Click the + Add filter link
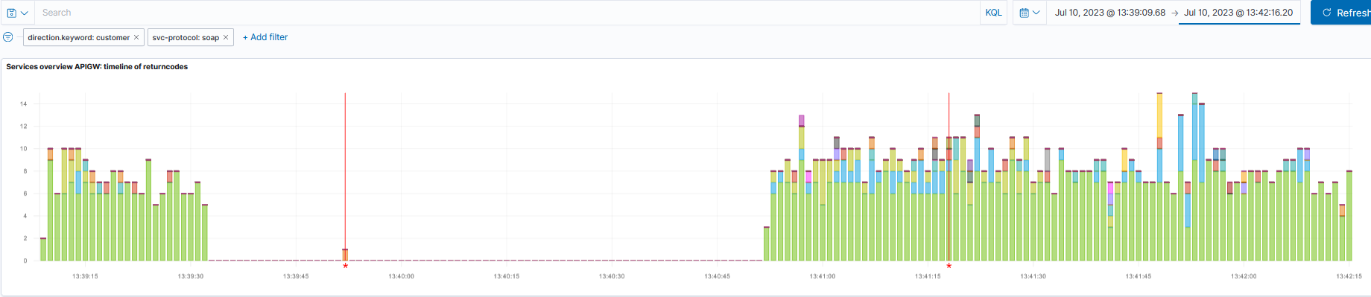 [265, 37]
